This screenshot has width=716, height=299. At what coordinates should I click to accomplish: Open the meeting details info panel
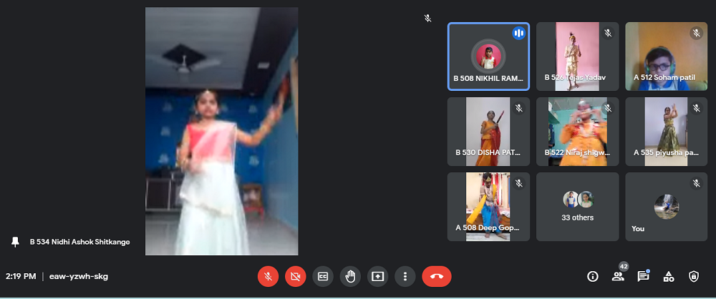(592, 276)
